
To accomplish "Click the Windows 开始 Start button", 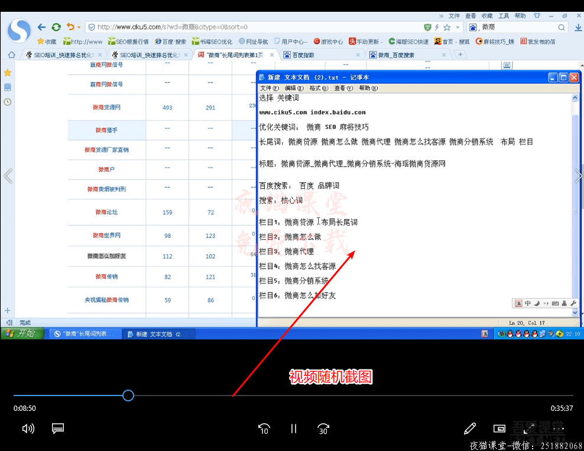I will pos(22,334).
